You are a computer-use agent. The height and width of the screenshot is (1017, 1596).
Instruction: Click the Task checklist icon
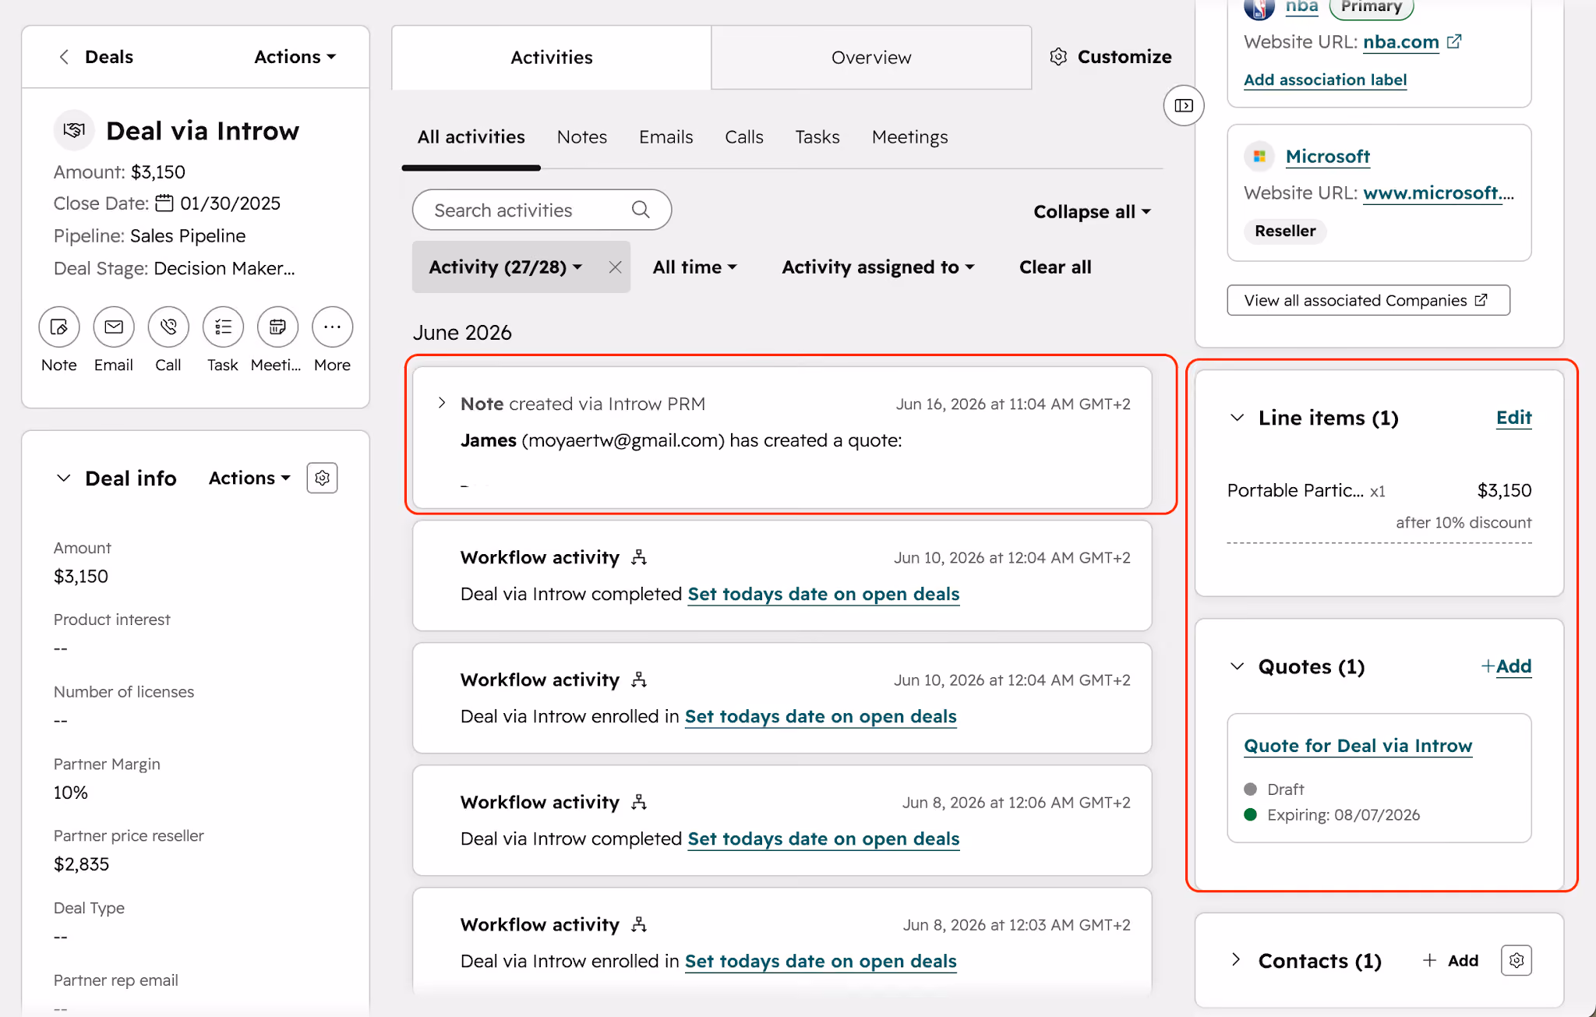pyautogui.click(x=223, y=327)
